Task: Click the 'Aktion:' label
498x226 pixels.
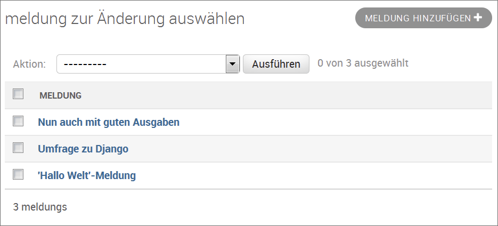Action: tap(29, 64)
